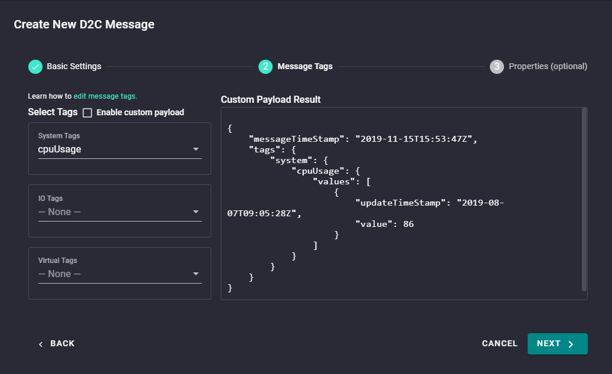Click the Basic Settings green checkmark icon
Image resolution: width=612 pixels, height=374 pixels.
pyautogui.click(x=35, y=66)
